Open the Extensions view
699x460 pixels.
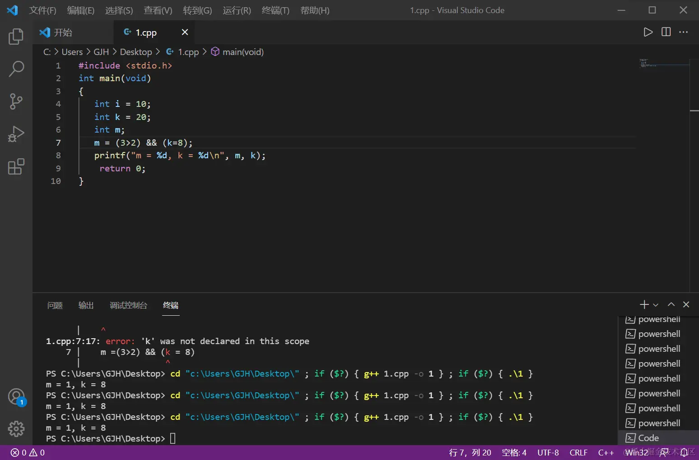(x=16, y=166)
